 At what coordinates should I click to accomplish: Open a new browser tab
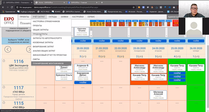102,3
